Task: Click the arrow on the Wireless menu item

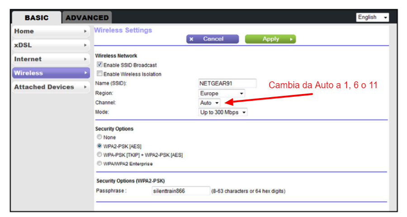Action: click(85, 73)
